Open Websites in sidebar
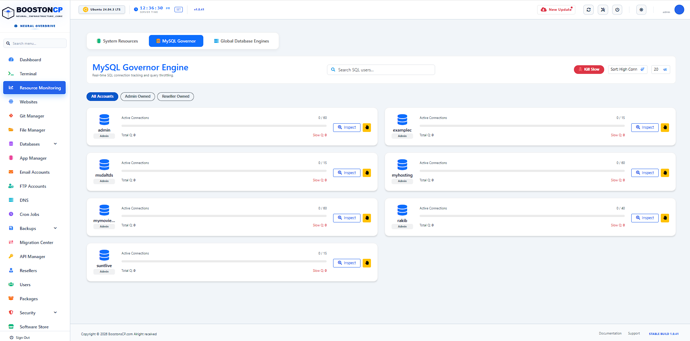The width and height of the screenshot is (690, 341). tap(34, 102)
